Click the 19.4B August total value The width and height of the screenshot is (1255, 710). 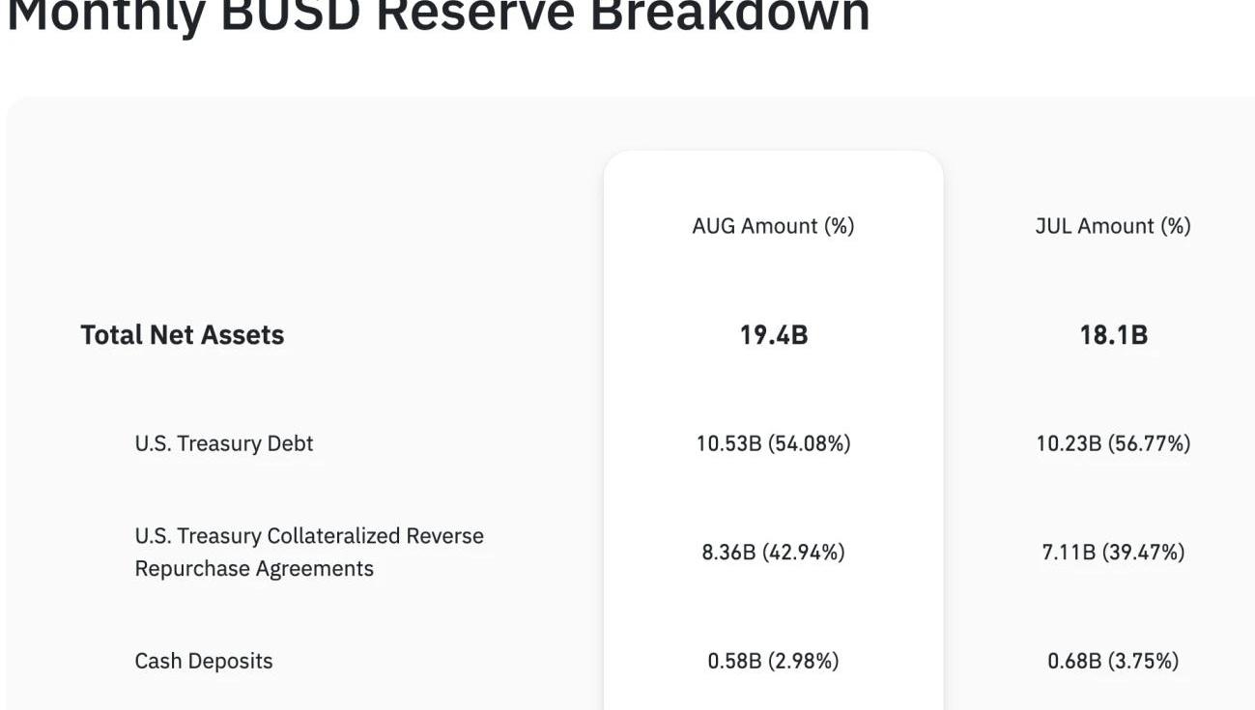[773, 335]
